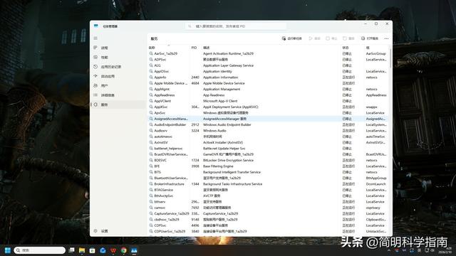Toggle the hamburger navigation menu
Viewport: 456px width, 256px height.
coord(95,38)
